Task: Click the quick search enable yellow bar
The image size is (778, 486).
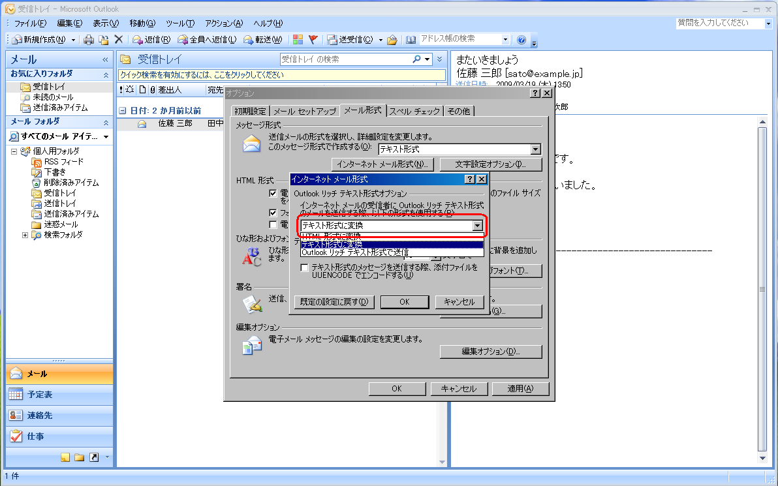Action: 282,75
